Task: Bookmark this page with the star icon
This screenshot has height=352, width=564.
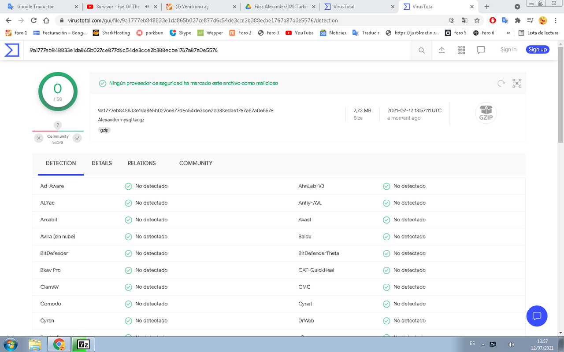Action: tap(477, 20)
